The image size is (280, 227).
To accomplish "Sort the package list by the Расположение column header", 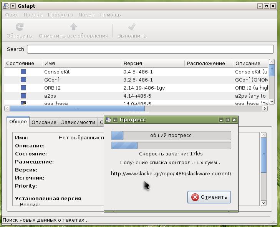I will (x=209, y=64).
